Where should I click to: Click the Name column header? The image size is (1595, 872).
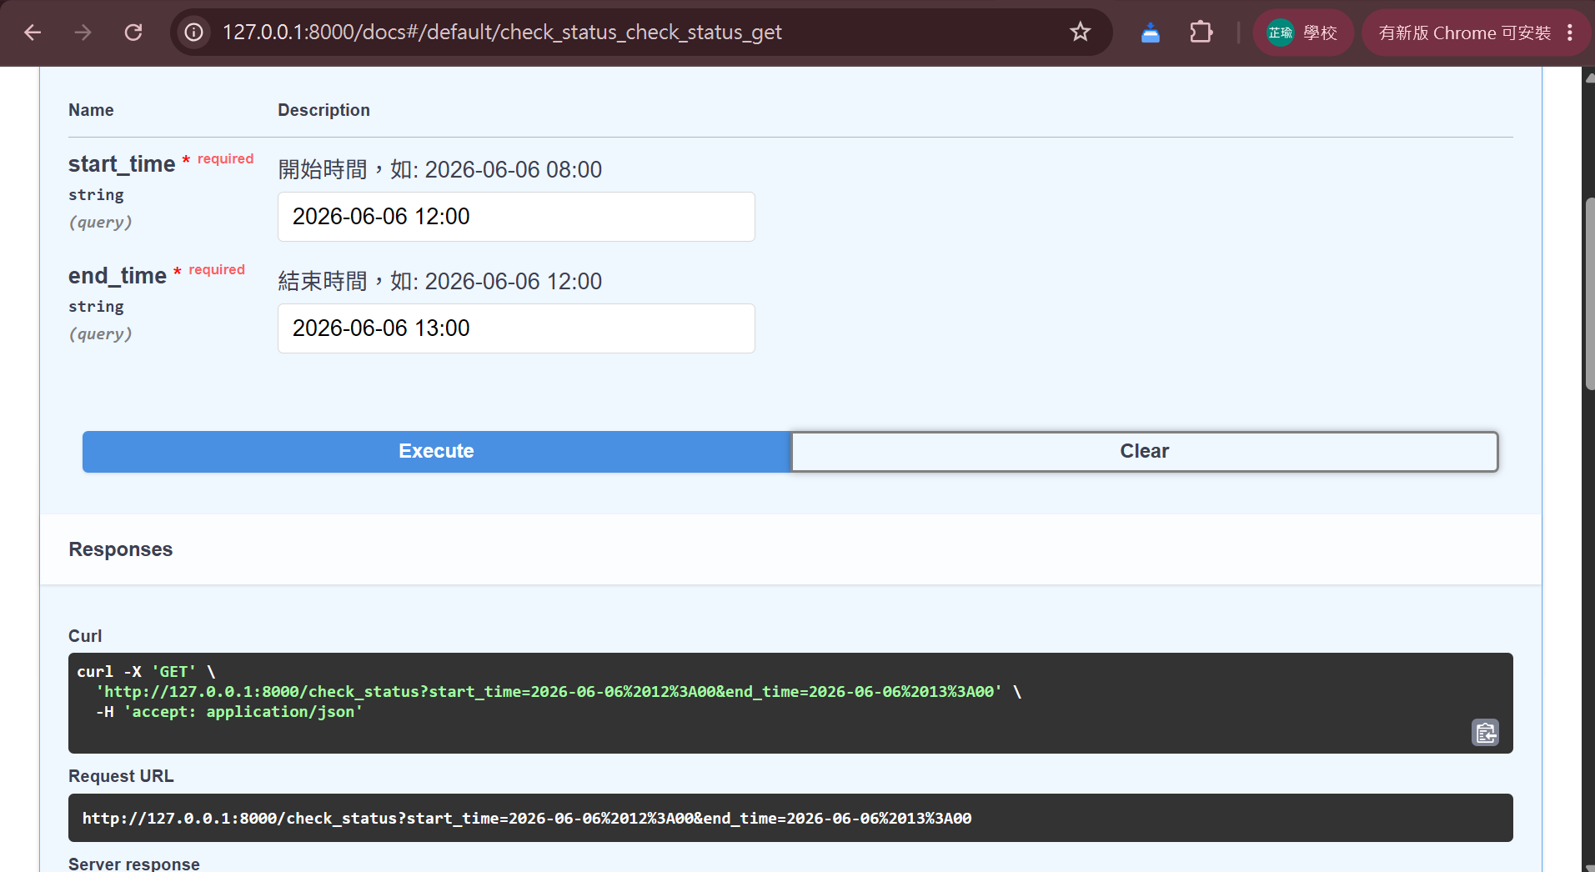[x=91, y=110]
